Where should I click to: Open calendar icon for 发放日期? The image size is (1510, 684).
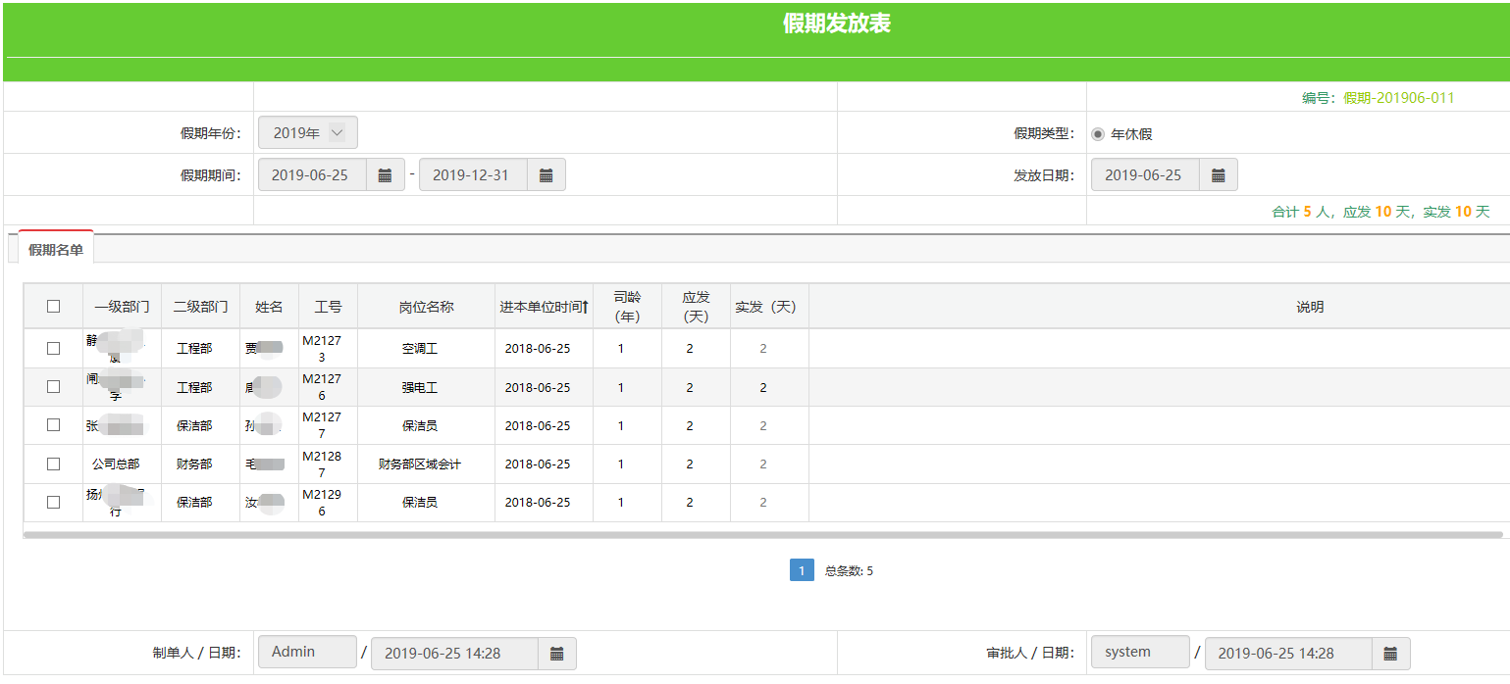coord(1218,175)
